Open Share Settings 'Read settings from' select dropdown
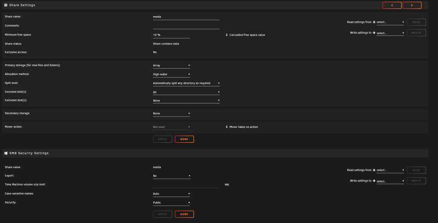The height and width of the screenshot is (223, 438). [390, 22]
